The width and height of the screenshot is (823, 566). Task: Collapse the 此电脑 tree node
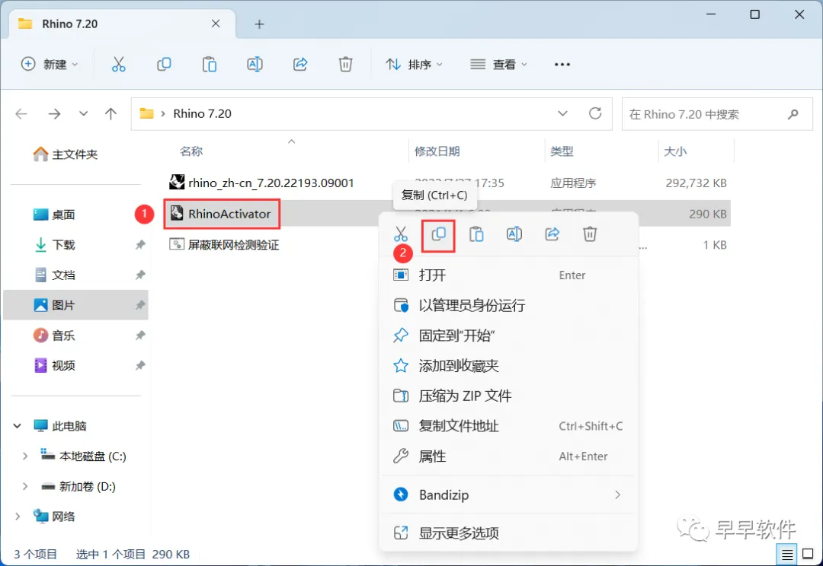tap(18, 426)
